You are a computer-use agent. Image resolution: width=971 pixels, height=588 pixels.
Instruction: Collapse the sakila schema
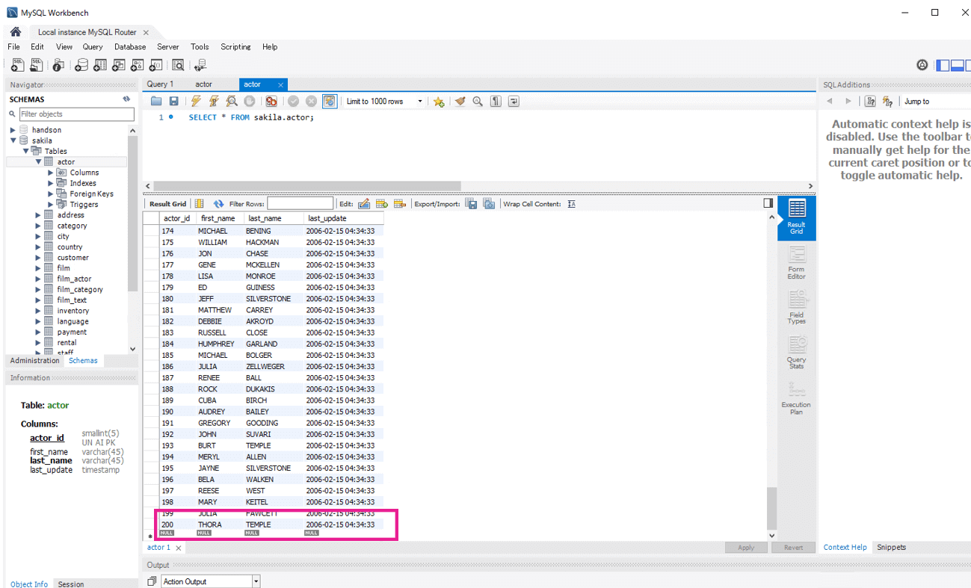[13, 140]
